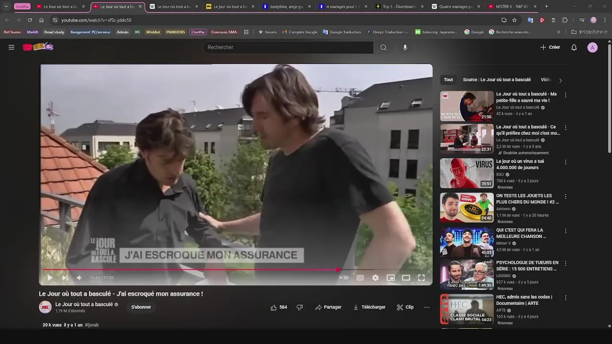This screenshot has width=612, height=344.
Task: Open more actions three-dot menu under video
Action: 426,307
